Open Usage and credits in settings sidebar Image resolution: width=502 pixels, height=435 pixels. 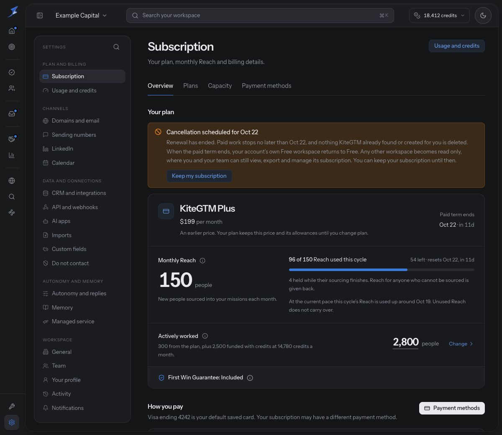(x=82, y=90)
